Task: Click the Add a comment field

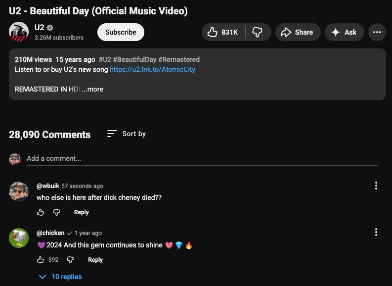Action: tap(198, 158)
